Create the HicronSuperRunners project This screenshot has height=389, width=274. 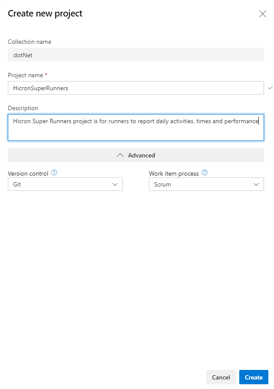[x=254, y=377]
